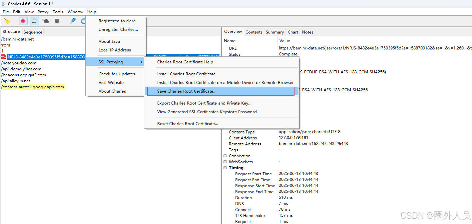Switch to the Chart tab
Screen dimensions: 472x224
[x=293, y=32]
